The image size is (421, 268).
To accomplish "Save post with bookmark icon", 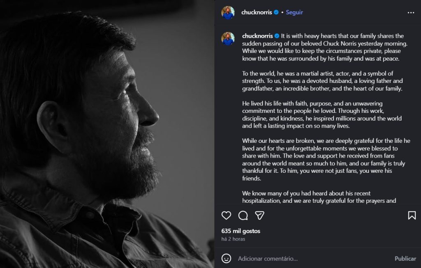I will click(412, 215).
